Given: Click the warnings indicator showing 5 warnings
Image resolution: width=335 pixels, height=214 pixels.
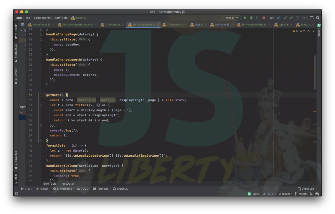Looking at the screenshot, I should [295, 31].
